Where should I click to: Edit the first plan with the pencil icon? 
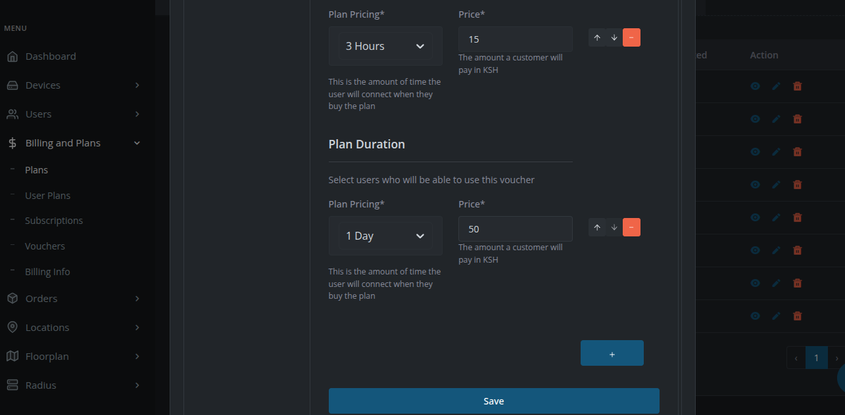coord(776,86)
